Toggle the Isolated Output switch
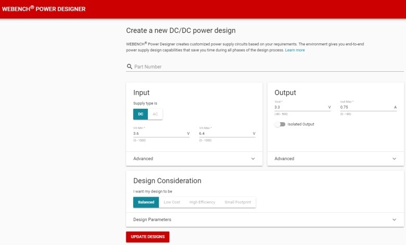 pos(280,124)
